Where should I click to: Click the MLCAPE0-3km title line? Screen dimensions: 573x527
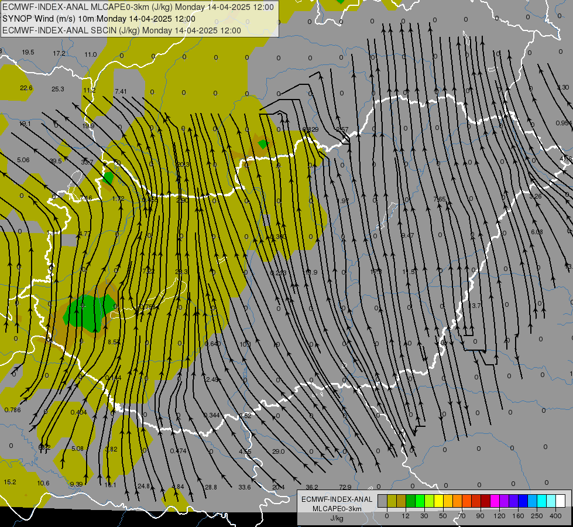click(x=138, y=7)
